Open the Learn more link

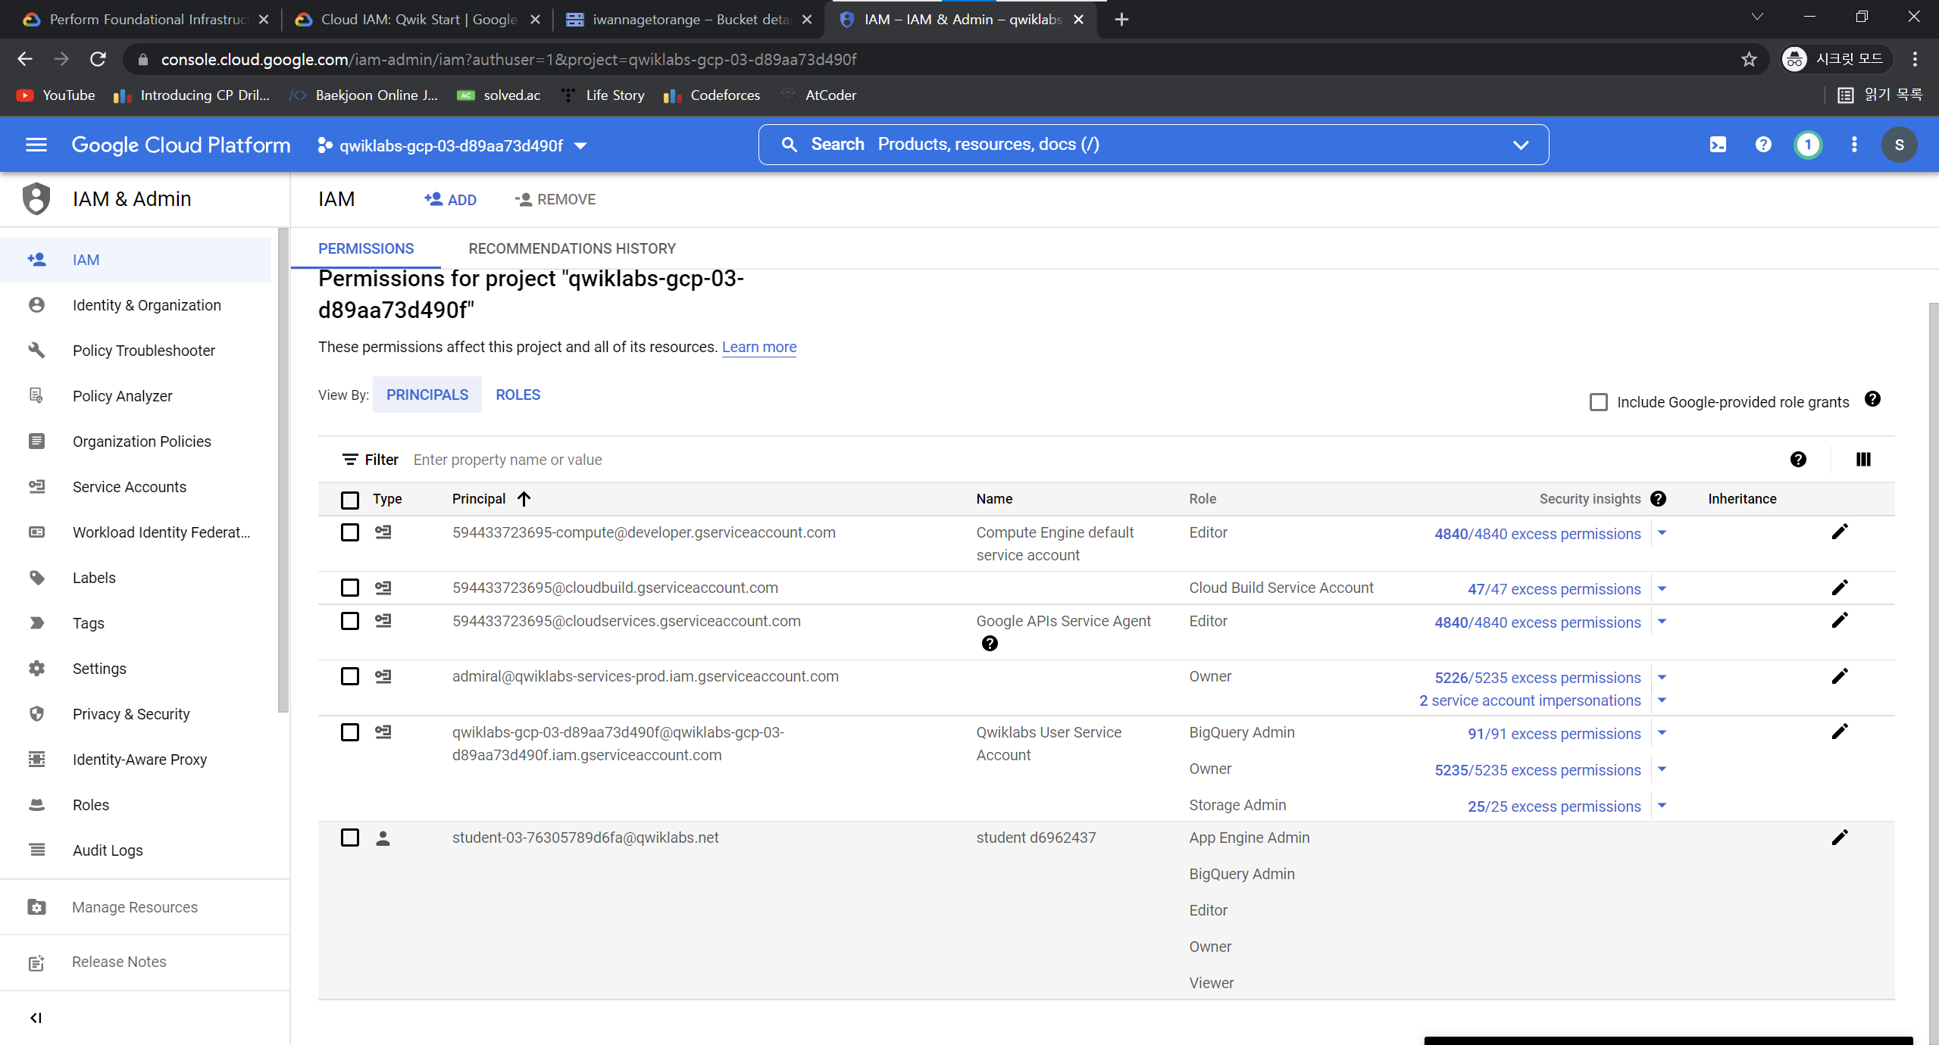[758, 347]
